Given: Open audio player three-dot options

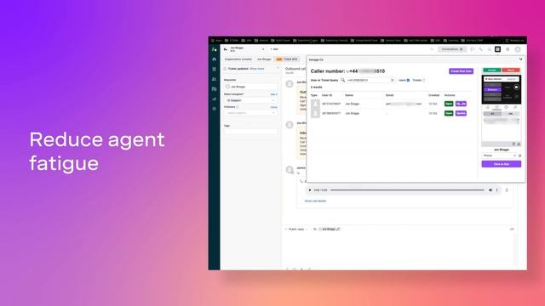Looking at the screenshot, I should click(x=497, y=190).
